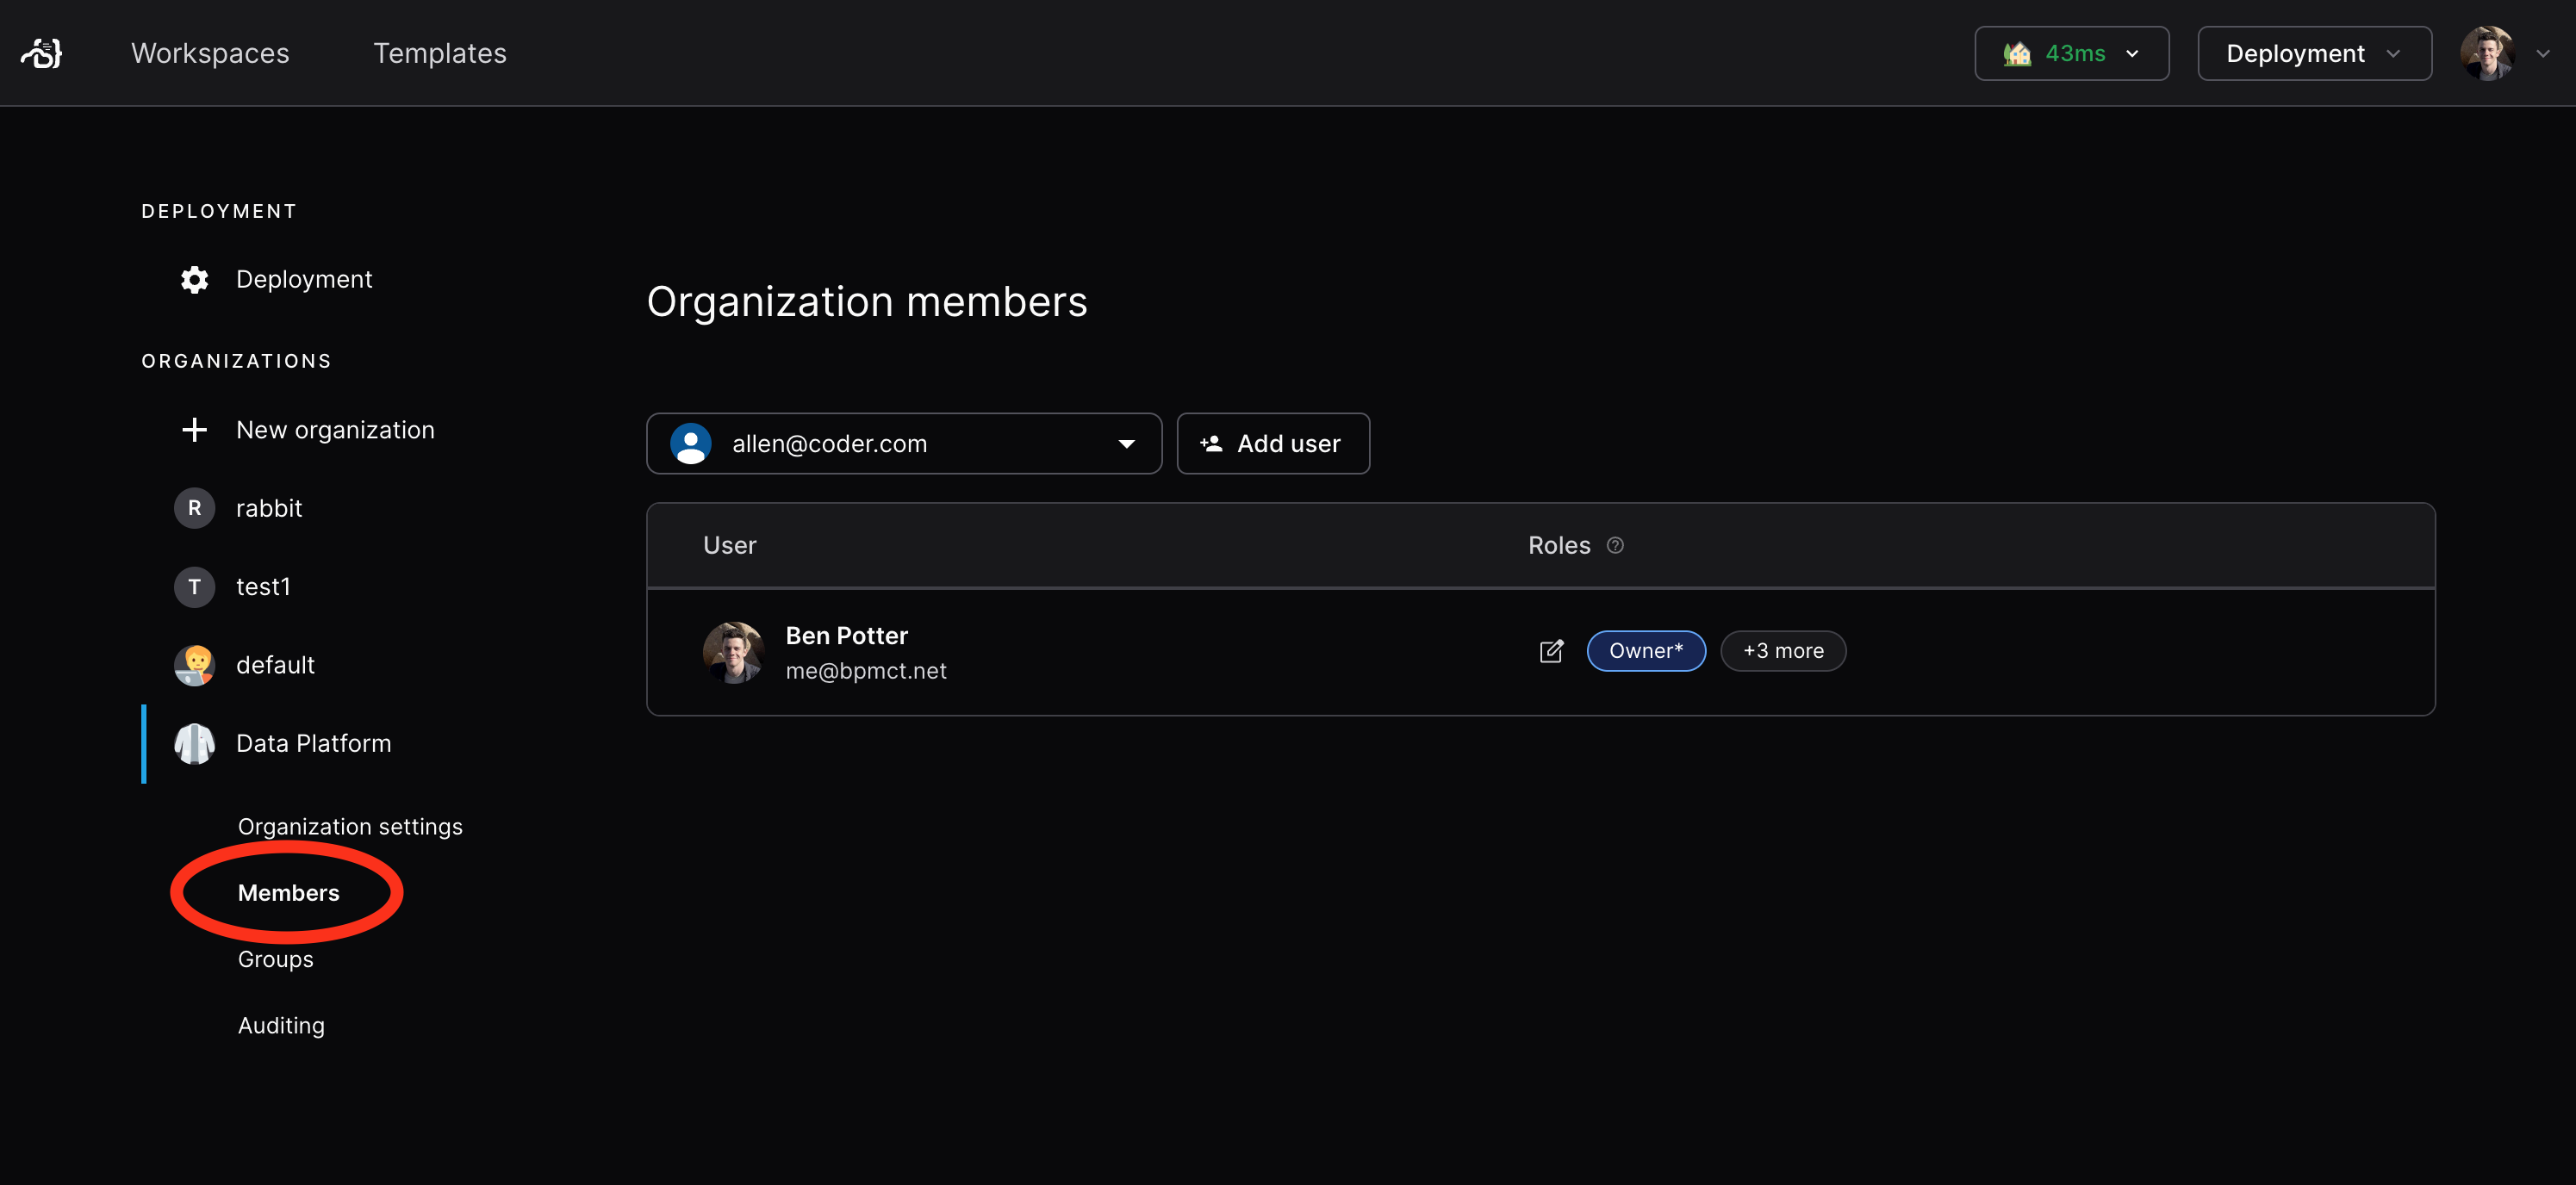Click the default organization emoji icon
Screen dimensions: 2576x1185
click(194, 664)
